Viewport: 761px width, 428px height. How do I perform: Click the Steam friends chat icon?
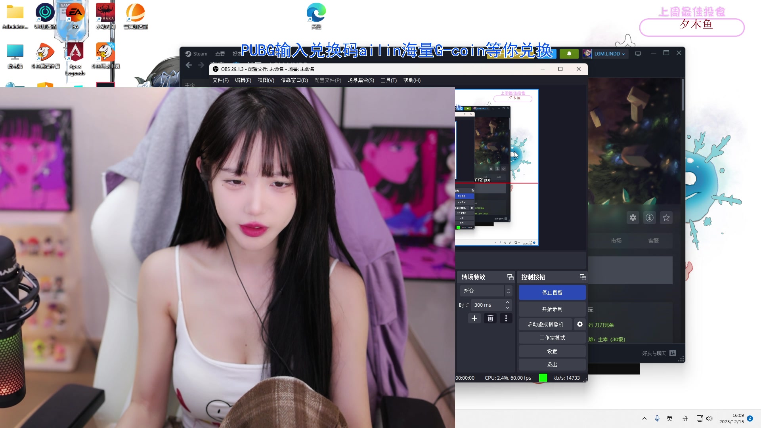673,353
